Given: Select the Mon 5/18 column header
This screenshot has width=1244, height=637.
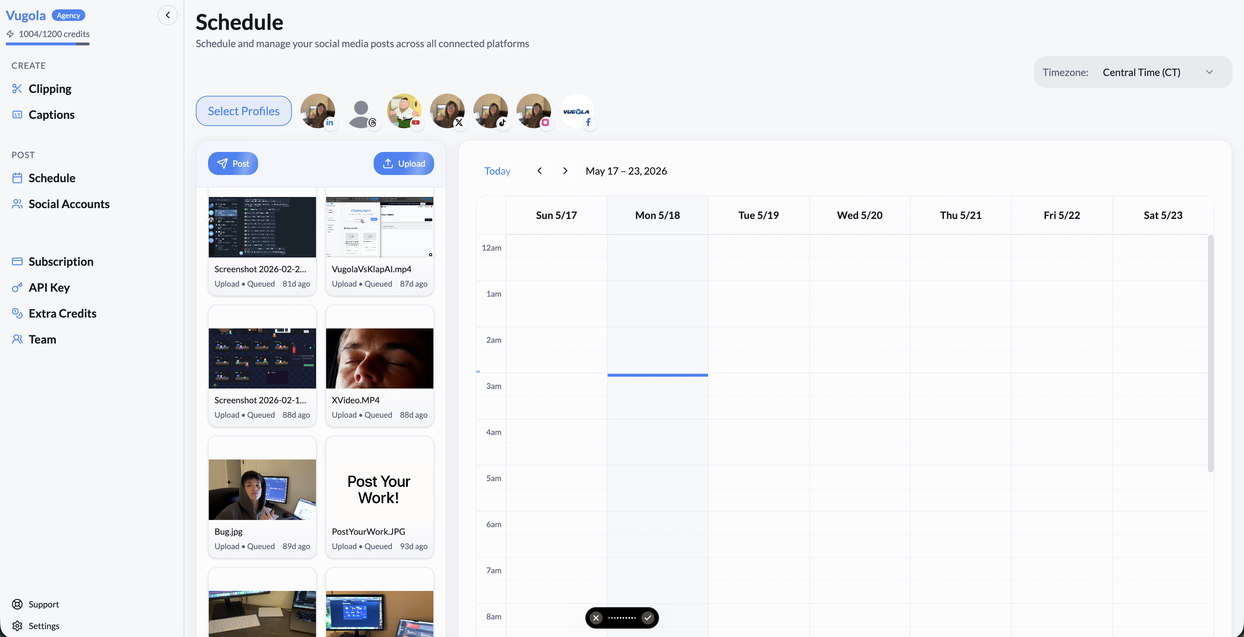Looking at the screenshot, I should click(657, 215).
